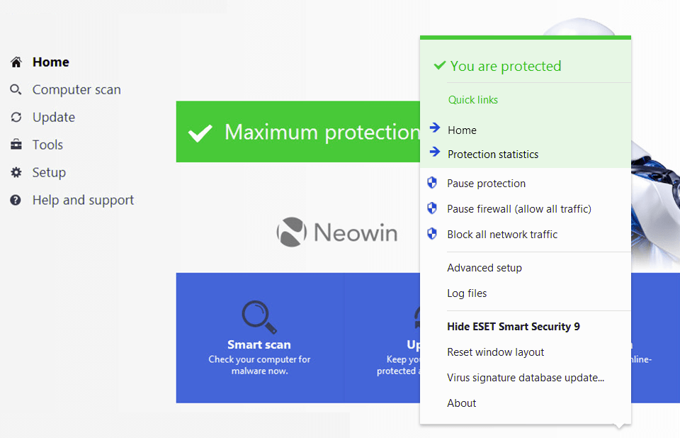
Task: Click the Tools briefcase icon
Action: point(16,145)
